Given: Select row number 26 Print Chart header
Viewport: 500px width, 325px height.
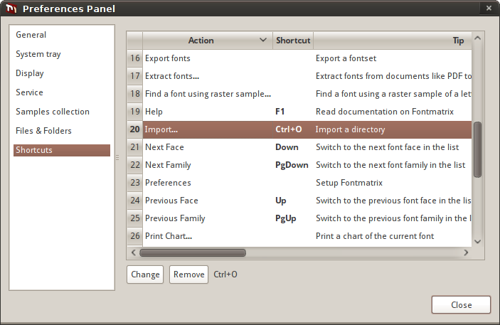Looking at the screenshot, I should point(135,236).
